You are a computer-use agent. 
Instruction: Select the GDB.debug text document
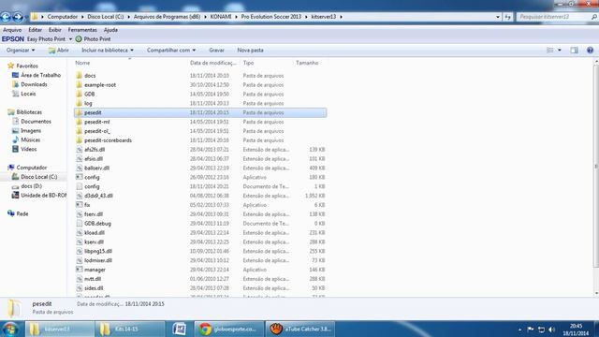[x=97, y=224]
